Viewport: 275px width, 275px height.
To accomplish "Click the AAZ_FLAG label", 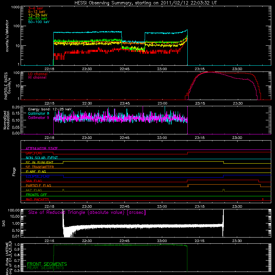I will 34,190.
